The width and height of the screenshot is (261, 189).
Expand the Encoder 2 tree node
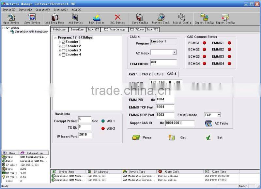tap(60, 46)
